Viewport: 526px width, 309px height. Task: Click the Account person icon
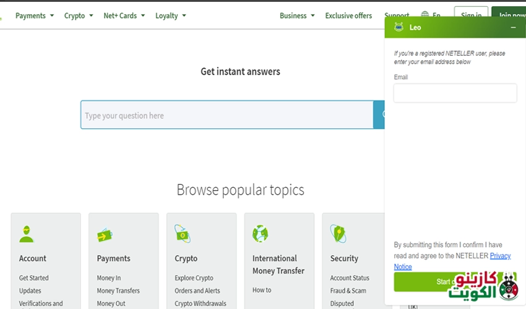click(x=26, y=234)
